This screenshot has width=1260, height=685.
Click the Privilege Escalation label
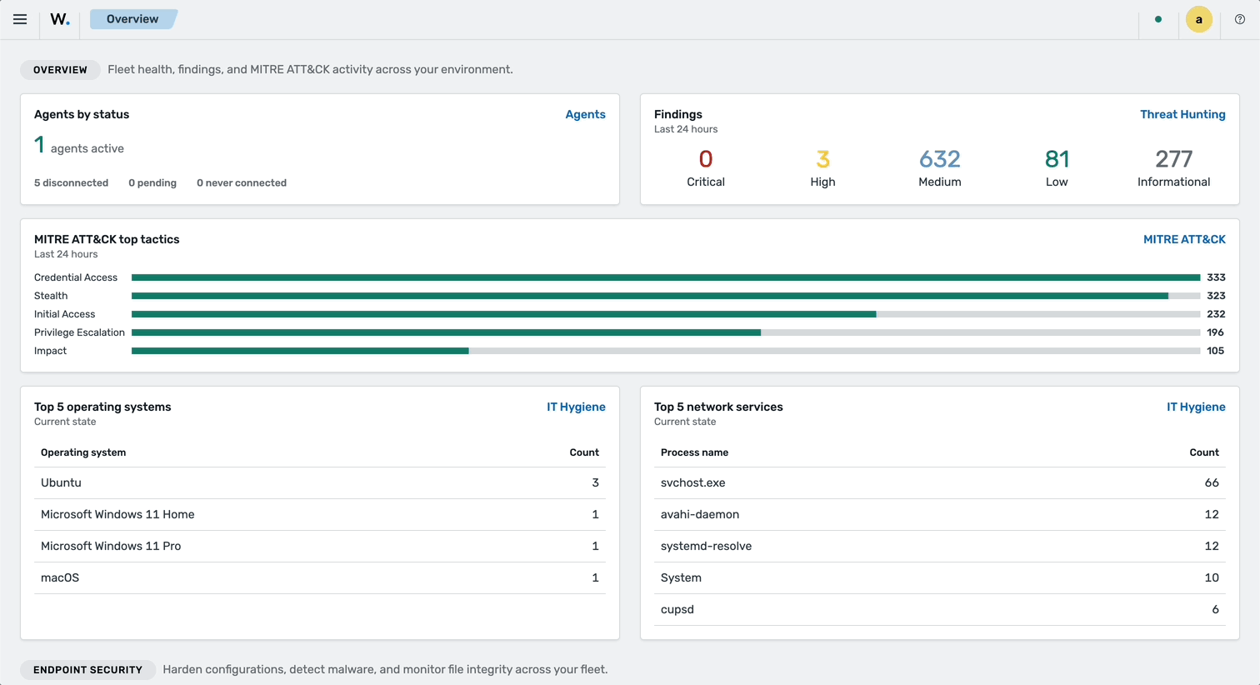click(x=79, y=332)
